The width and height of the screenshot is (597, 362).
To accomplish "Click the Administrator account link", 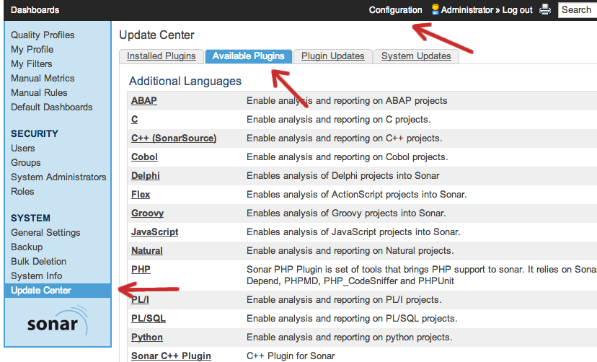I will point(467,10).
